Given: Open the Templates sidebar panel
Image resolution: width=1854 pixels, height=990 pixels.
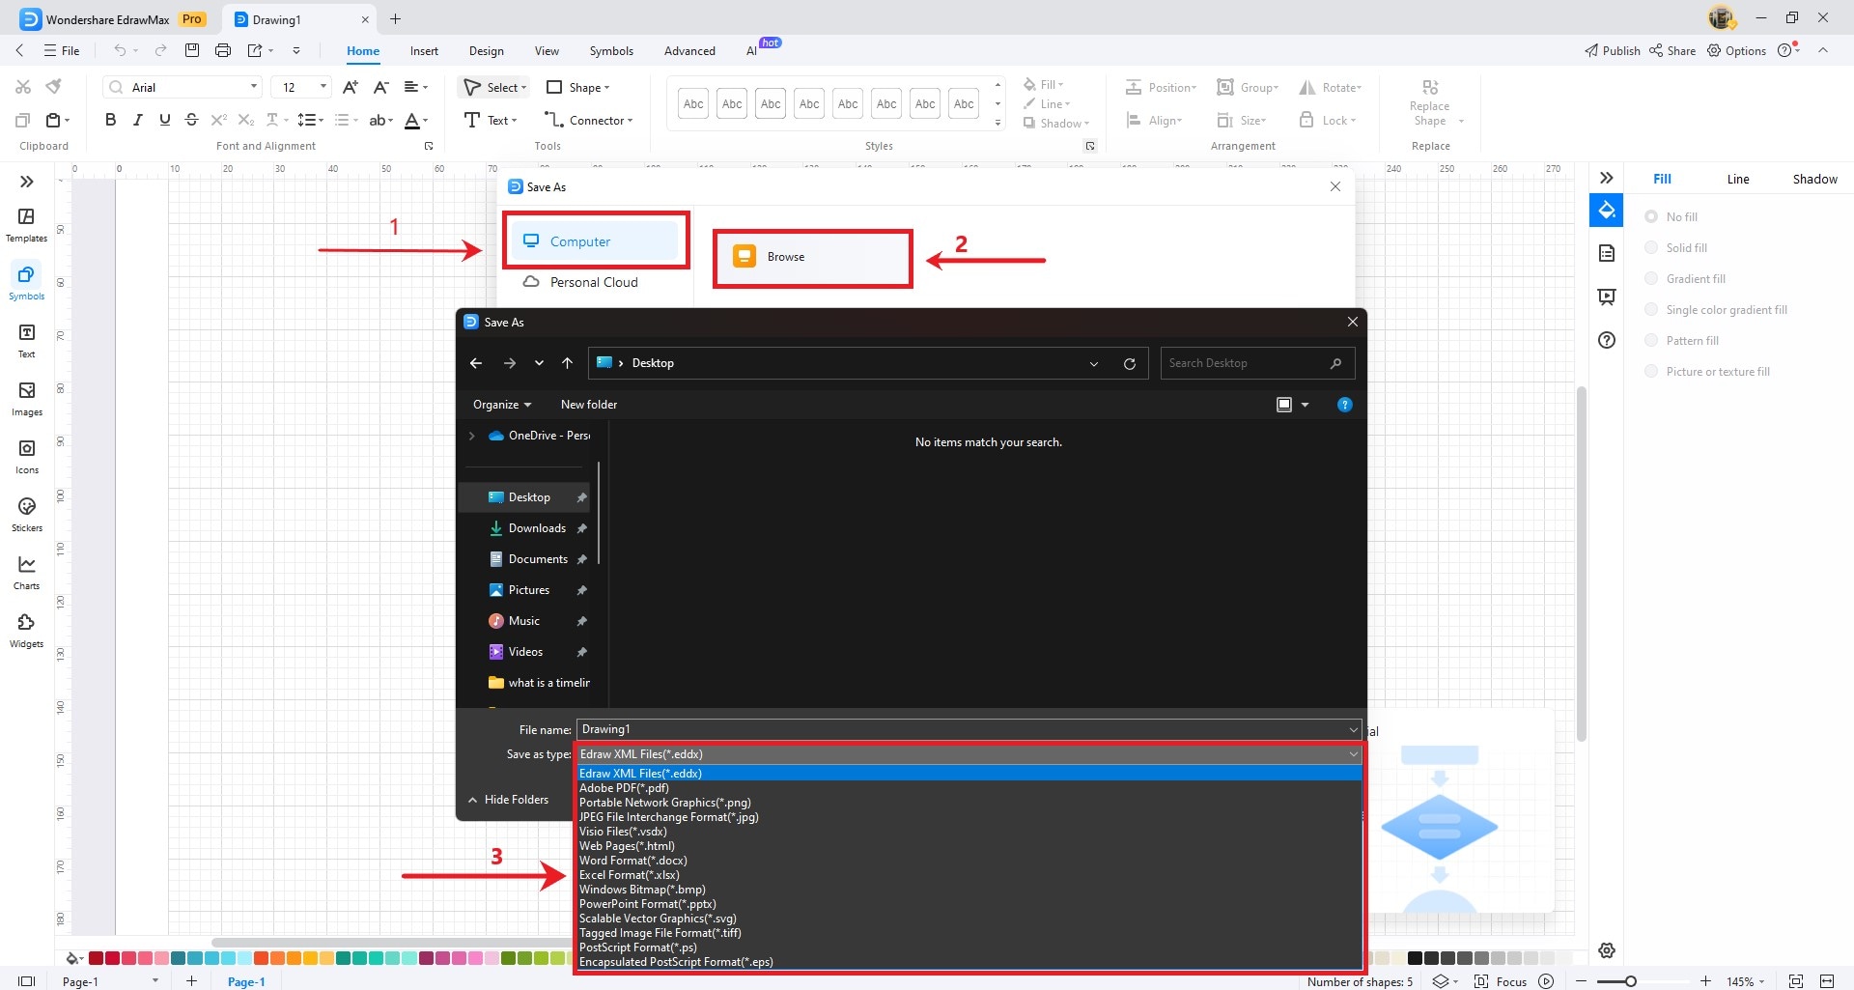Looking at the screenshot, I should (26, 224).
